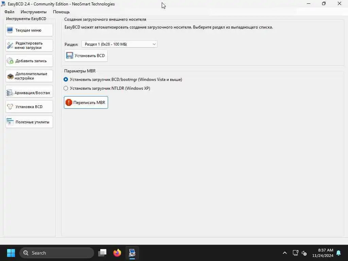This screenshot has width=348, height=261.
Task: Click the Раздел: field label
Action: [x=71, y=45]
